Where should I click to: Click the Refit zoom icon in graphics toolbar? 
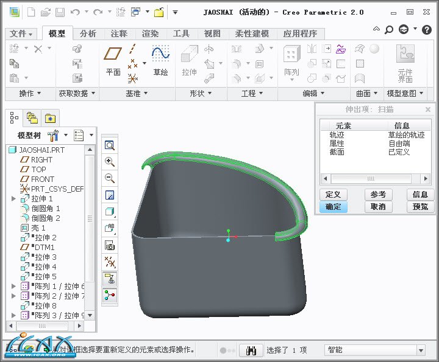(x=110, y=145)
